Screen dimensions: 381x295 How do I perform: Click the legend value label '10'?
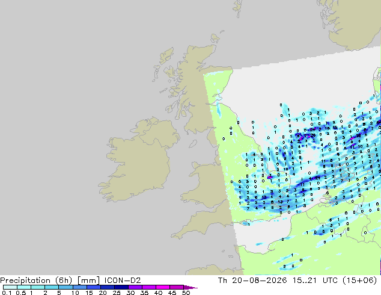click(75, 293)
